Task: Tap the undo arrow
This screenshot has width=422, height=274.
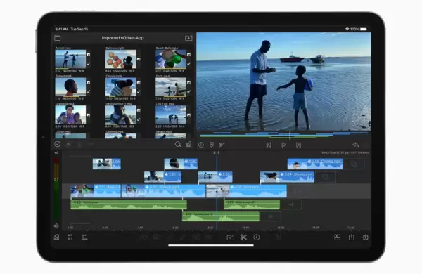Action: point(356,145)
